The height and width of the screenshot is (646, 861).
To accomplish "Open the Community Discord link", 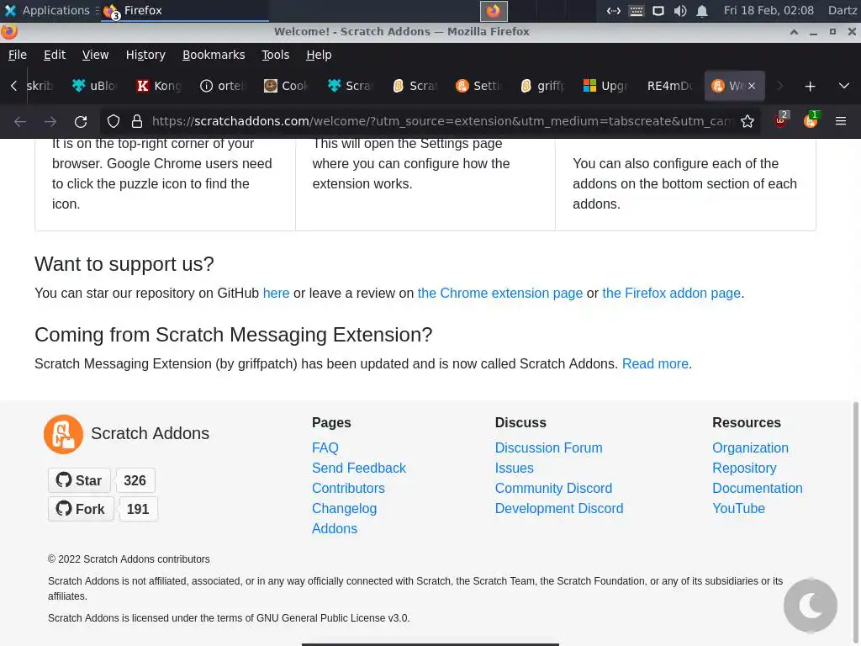I will pyautogui.click(x=553, y=488).
